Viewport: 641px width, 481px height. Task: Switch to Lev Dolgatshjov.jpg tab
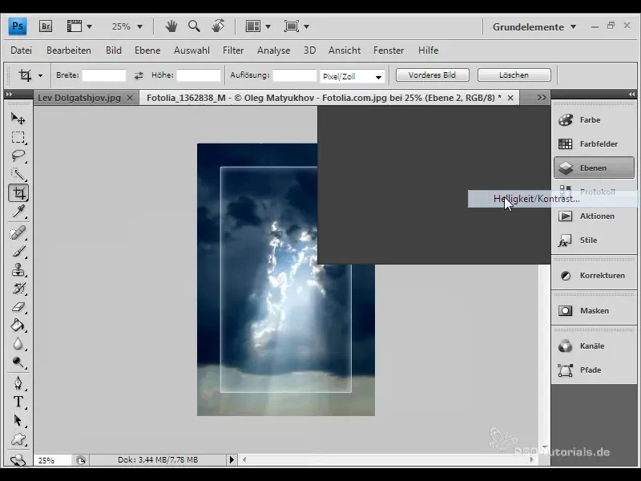tap(79, 98)
